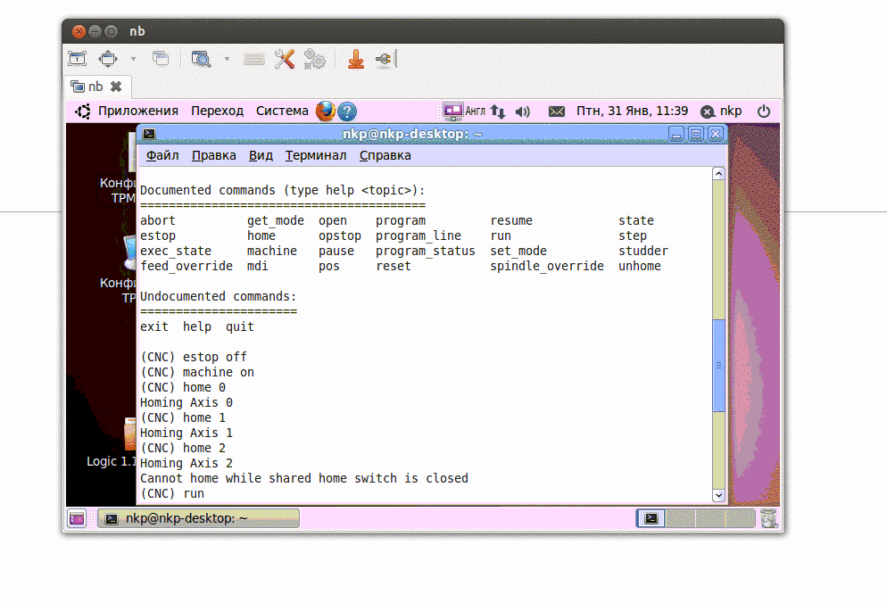Click the 'exec_state' command text
The image size is (887, 603).
pos(176,252)
